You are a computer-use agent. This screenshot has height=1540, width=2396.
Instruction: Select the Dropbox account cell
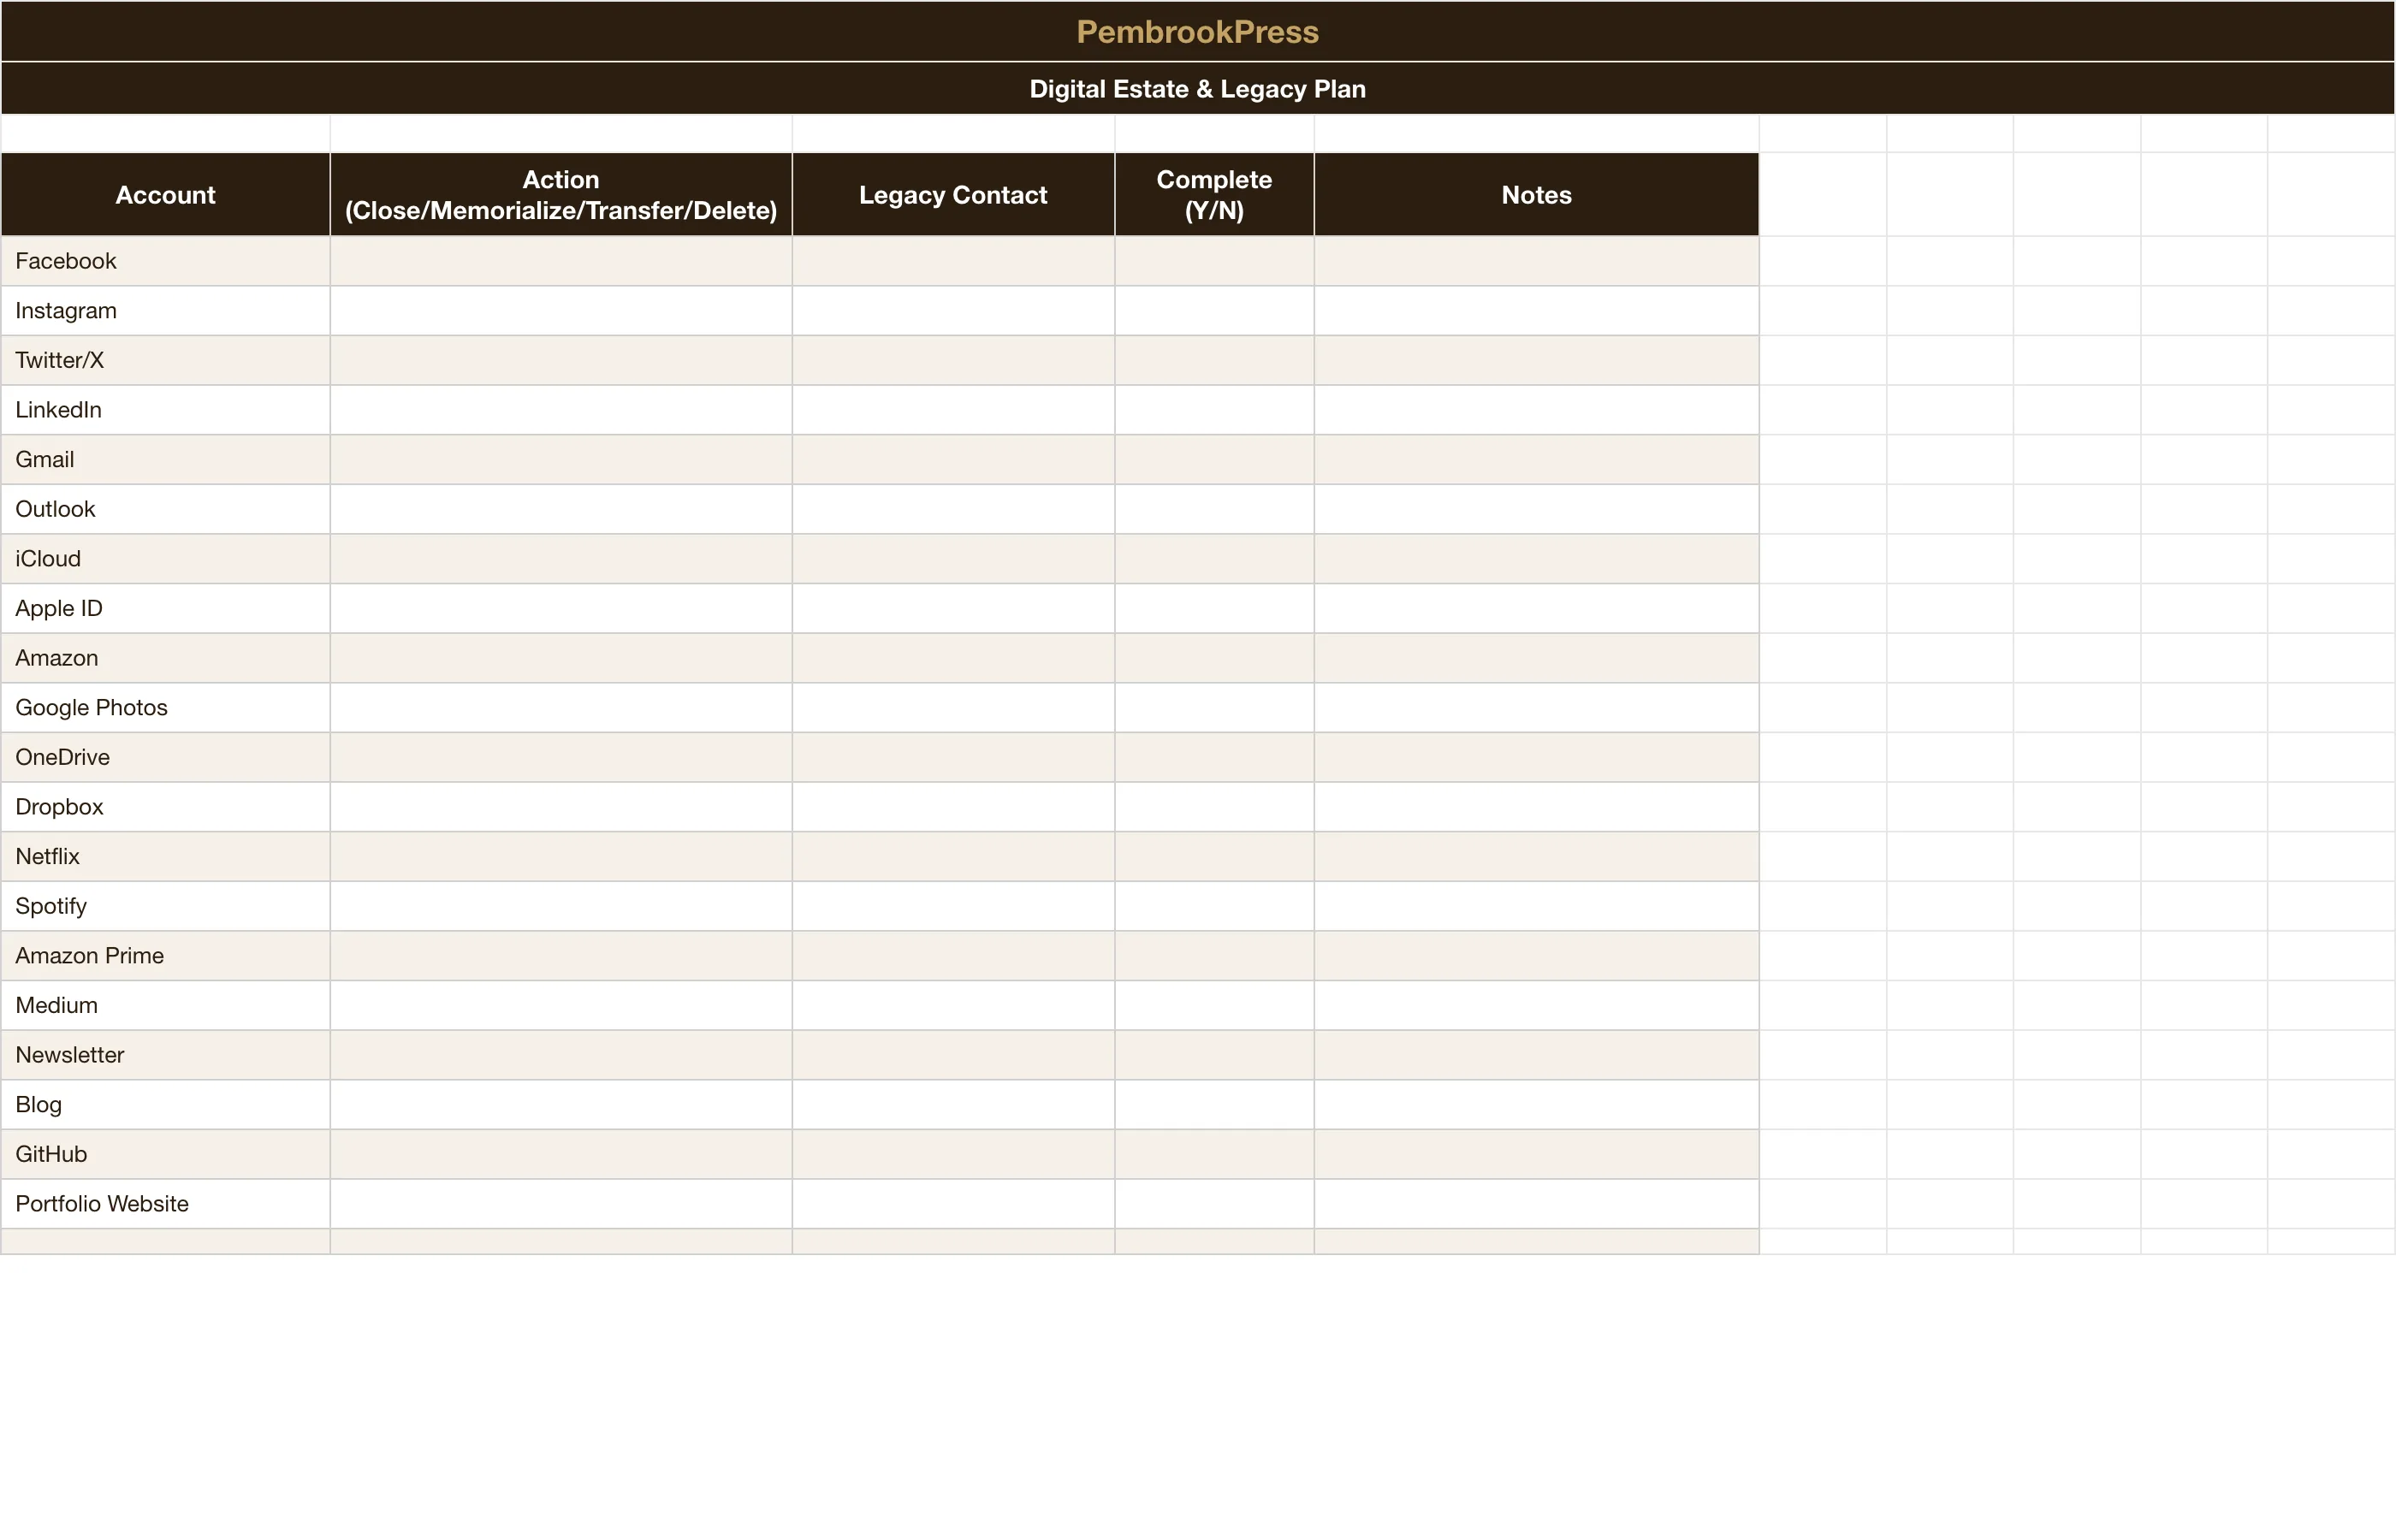click(x=166, y=807)
